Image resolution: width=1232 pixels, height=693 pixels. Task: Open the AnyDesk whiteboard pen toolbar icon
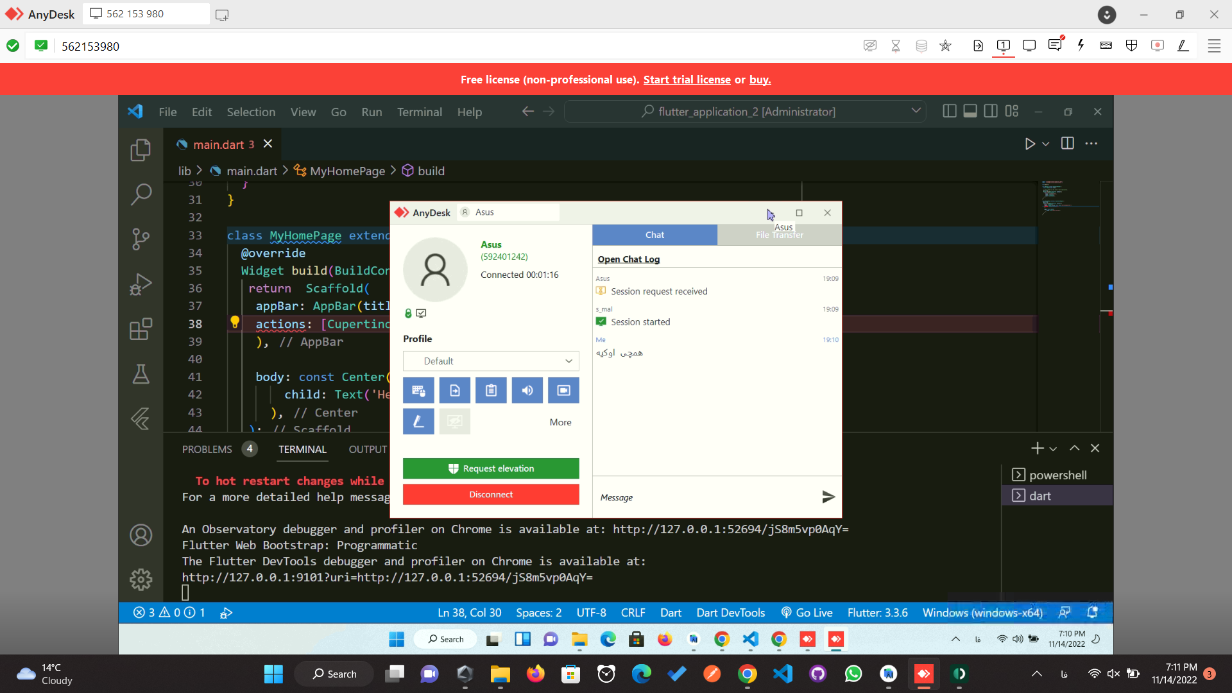[1183, 46]
